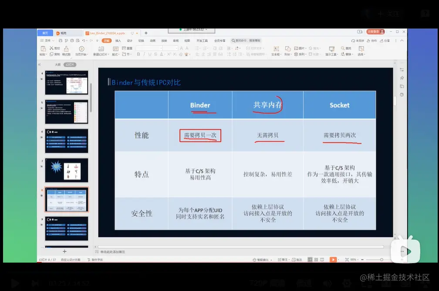Select slide 6 thumbnail in the panel
The image size is (439, 291).
[66, 139]
